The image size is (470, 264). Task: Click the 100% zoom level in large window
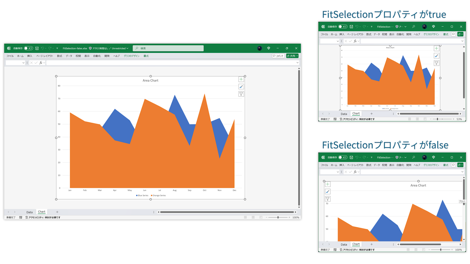click(296, 217)
